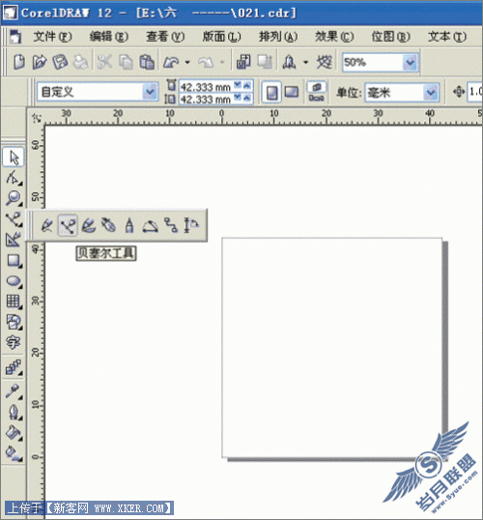Cut selection with scissors icon
The image size is (483, 520).
104,62
